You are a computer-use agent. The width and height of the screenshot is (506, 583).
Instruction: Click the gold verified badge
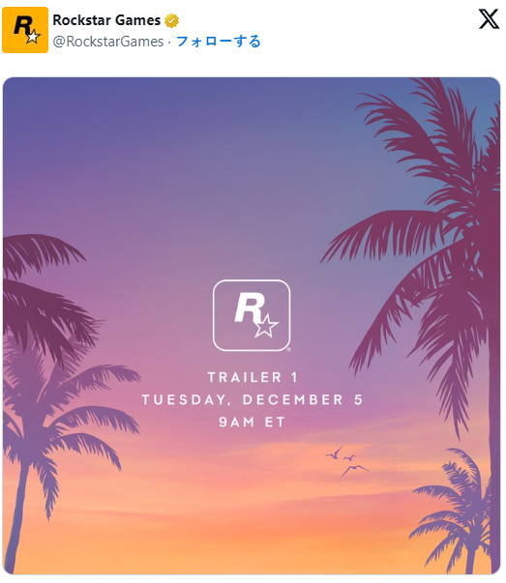click(171, 20)
